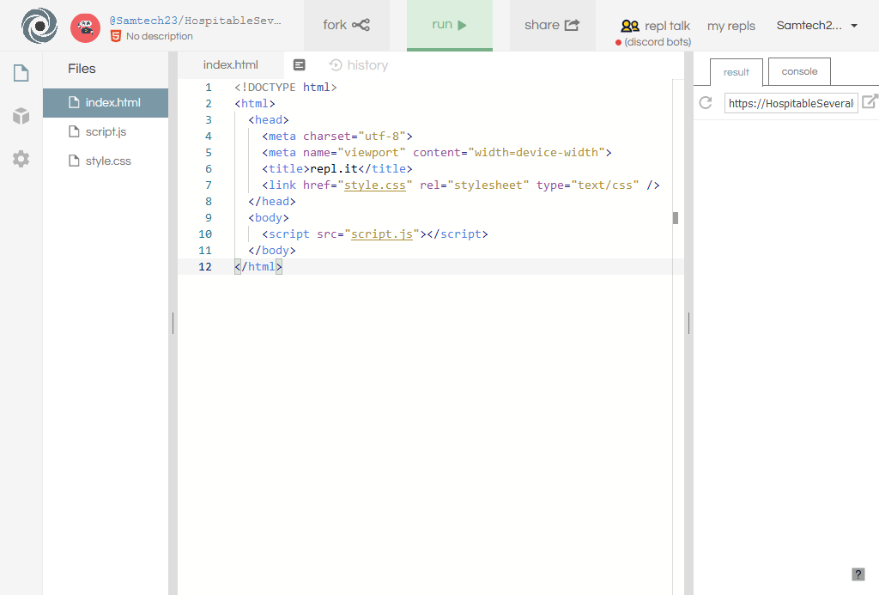Click the divider handle between files and editor

(173, 323)
